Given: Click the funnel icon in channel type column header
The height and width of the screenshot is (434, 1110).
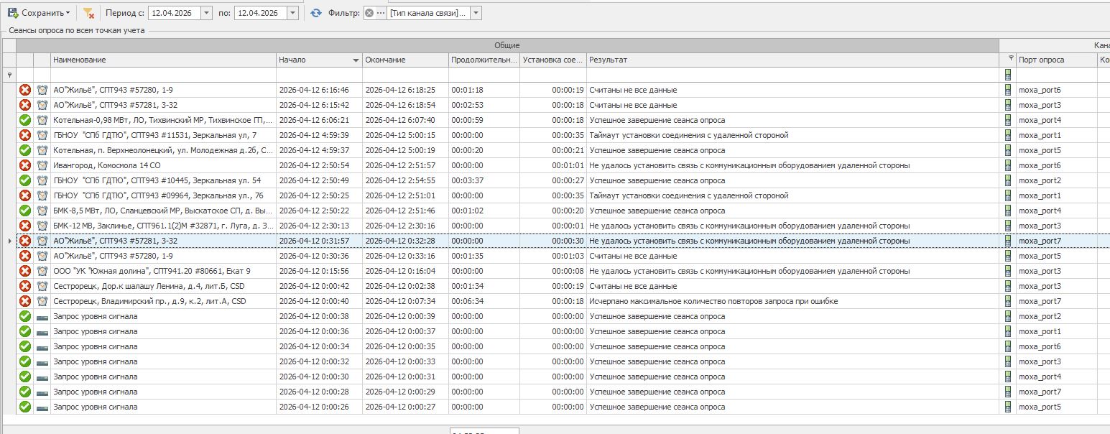Looking at the screenshot, I should tap(1011, 59).
